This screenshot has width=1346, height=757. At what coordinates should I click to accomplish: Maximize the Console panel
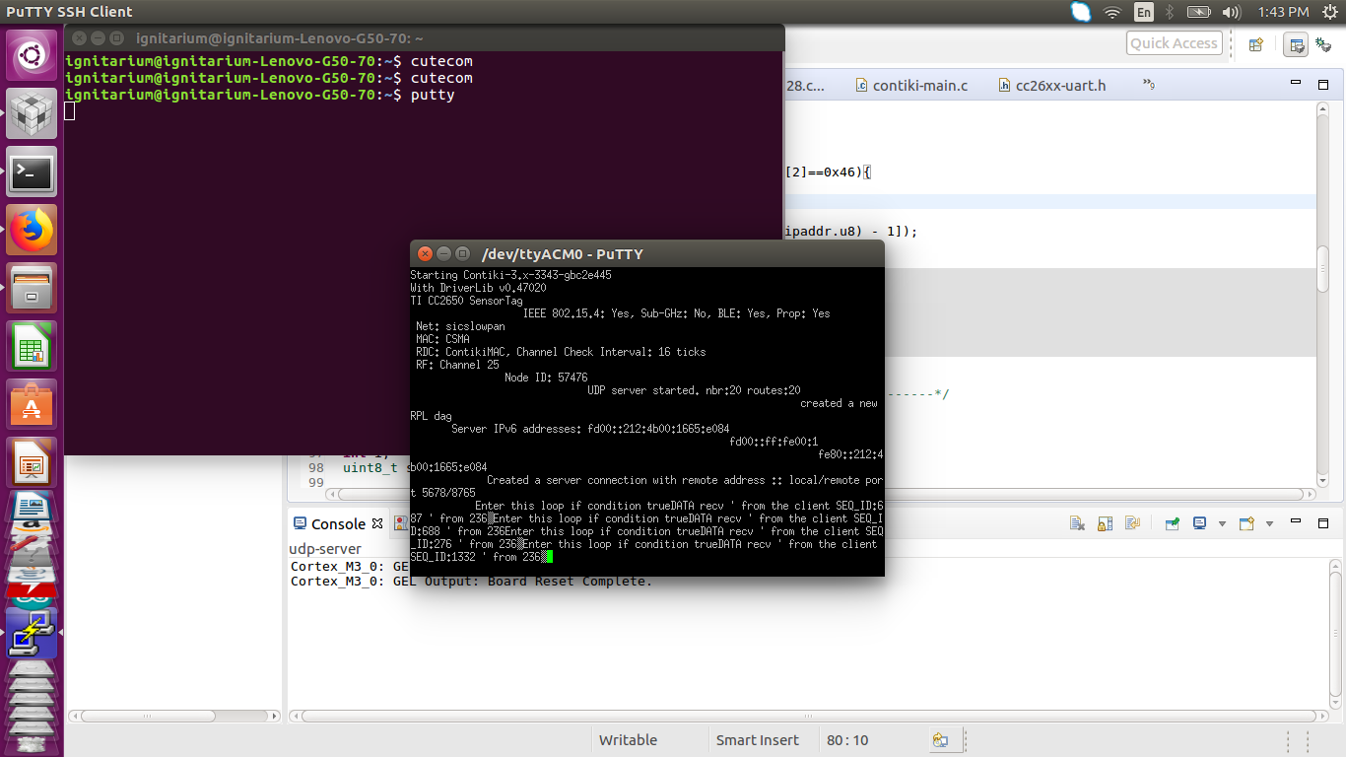coord(1323,523)
